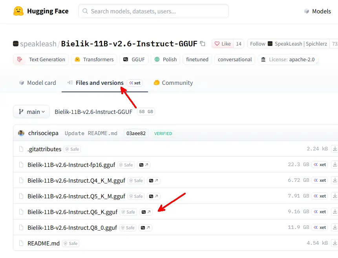The height and width of the screenshot is (258, 338).
Task: Download the Q6_K.gguf file
Action: pyautogui.click(x=334, y=212)
